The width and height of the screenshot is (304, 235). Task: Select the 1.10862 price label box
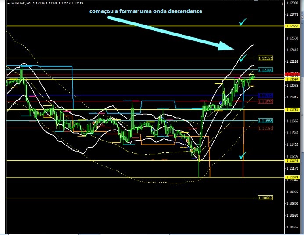[x=265, y=198]
